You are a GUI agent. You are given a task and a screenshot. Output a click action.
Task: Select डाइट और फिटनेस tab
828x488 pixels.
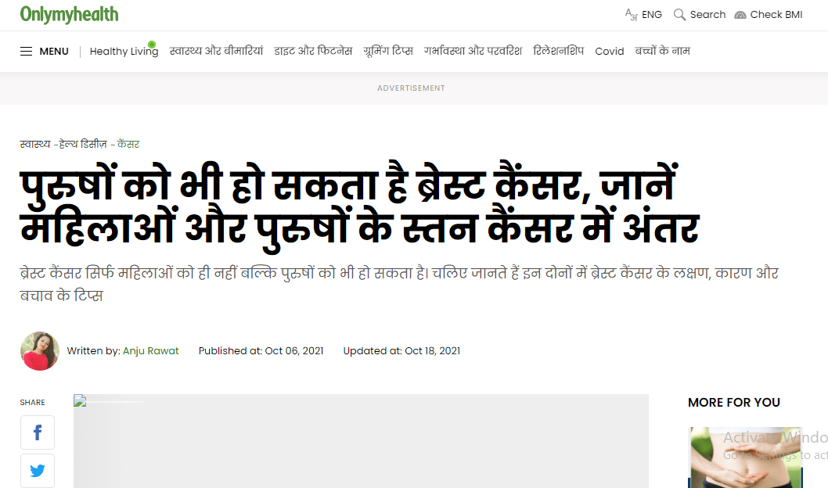coord(313,52)
